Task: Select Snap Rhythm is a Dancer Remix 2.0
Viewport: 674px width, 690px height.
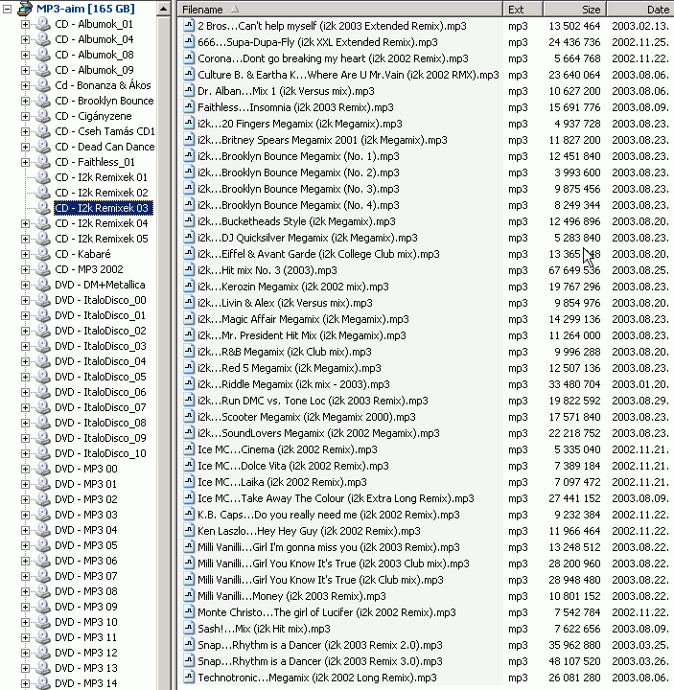Action: point(319,645)
